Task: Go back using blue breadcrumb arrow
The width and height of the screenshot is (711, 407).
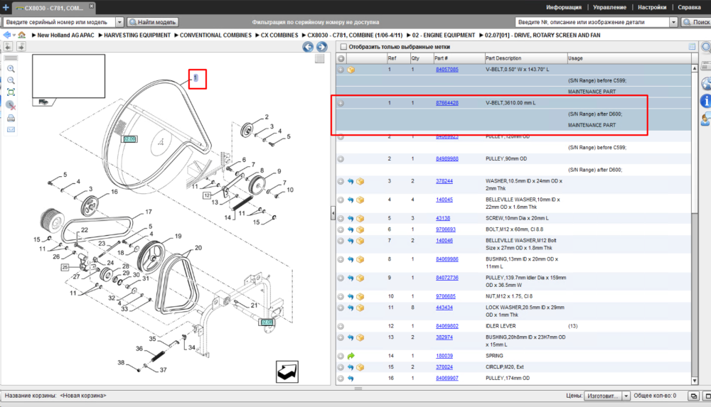Action: point(7,35)
